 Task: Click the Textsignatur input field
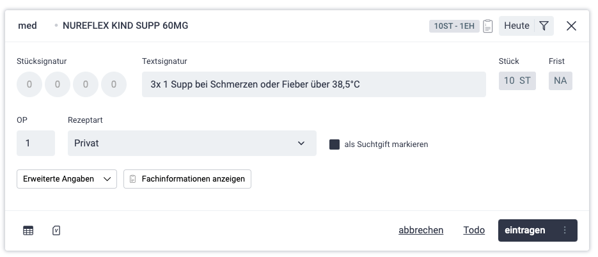(x=313, y=84)
